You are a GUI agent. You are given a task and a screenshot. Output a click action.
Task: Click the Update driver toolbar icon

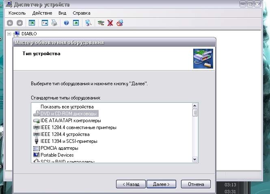101,23
